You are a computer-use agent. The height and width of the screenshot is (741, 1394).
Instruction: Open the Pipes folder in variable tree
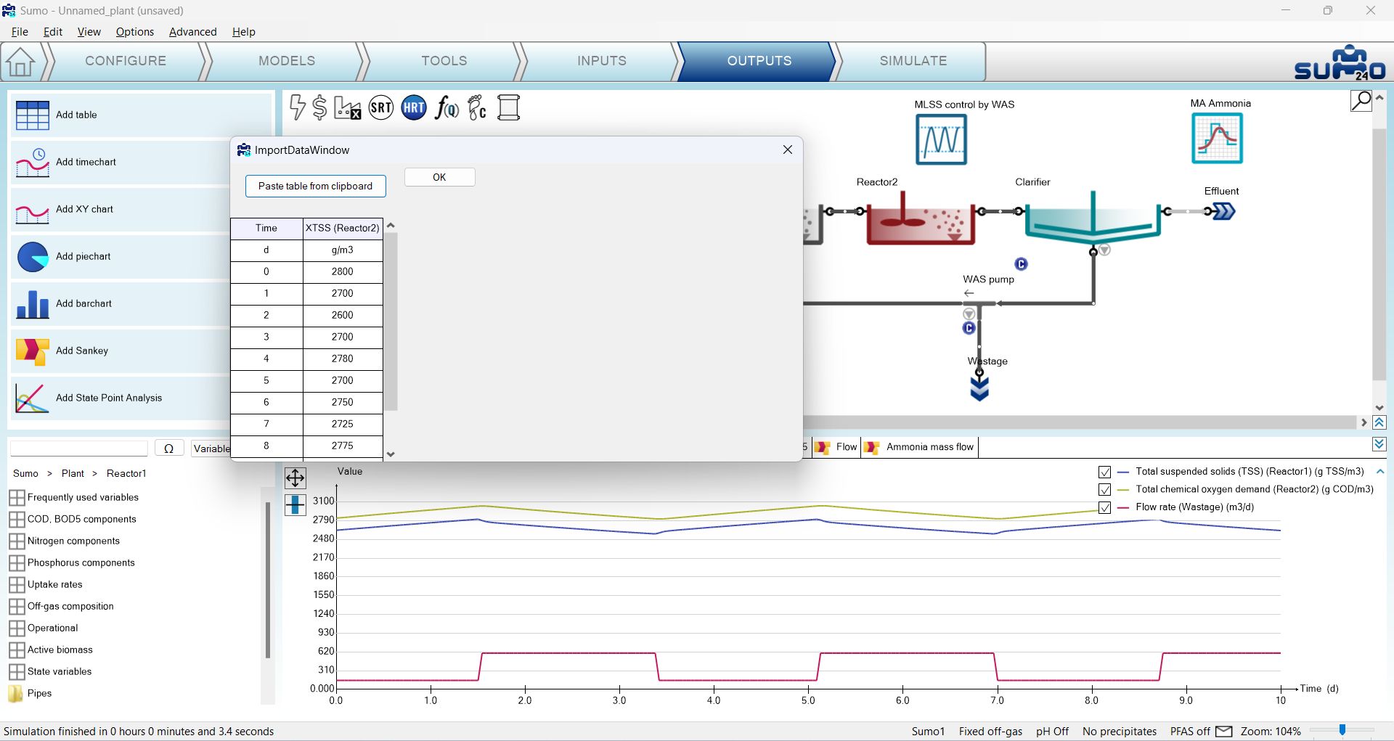[x=15, y=694]
